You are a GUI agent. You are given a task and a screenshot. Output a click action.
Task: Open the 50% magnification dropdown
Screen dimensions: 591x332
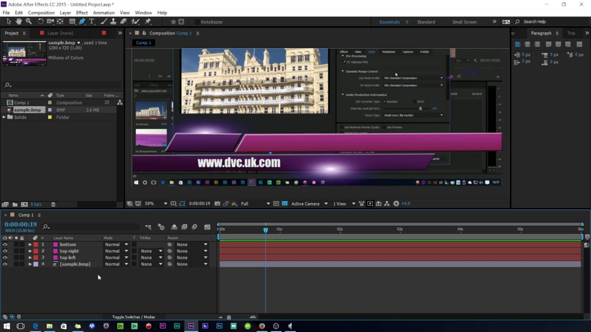(156, 203)
